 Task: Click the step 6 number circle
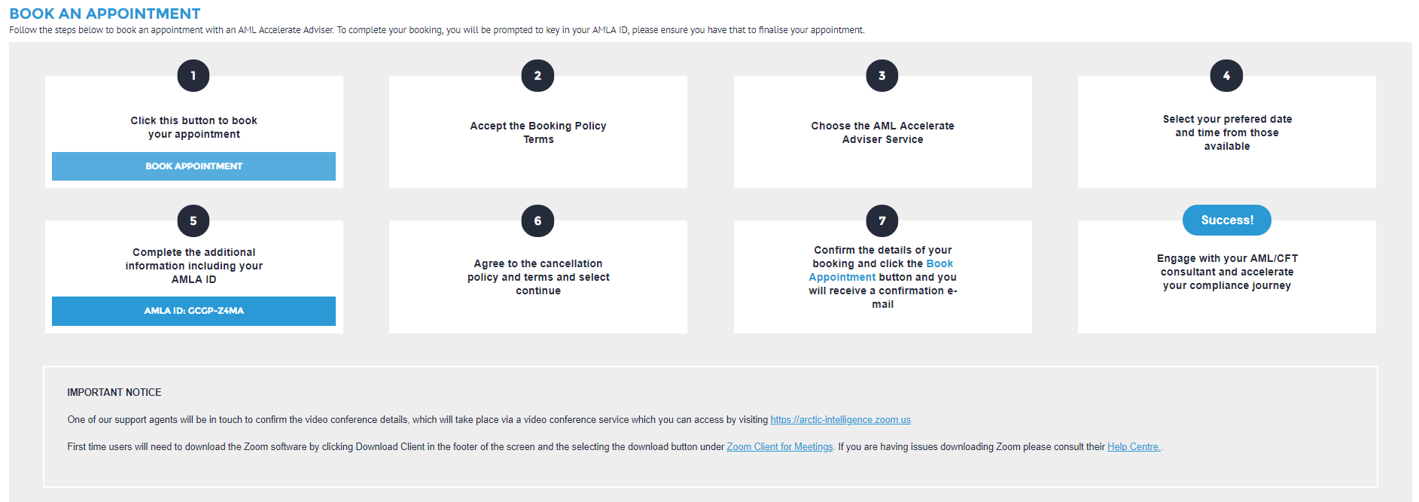click(537, 221)
